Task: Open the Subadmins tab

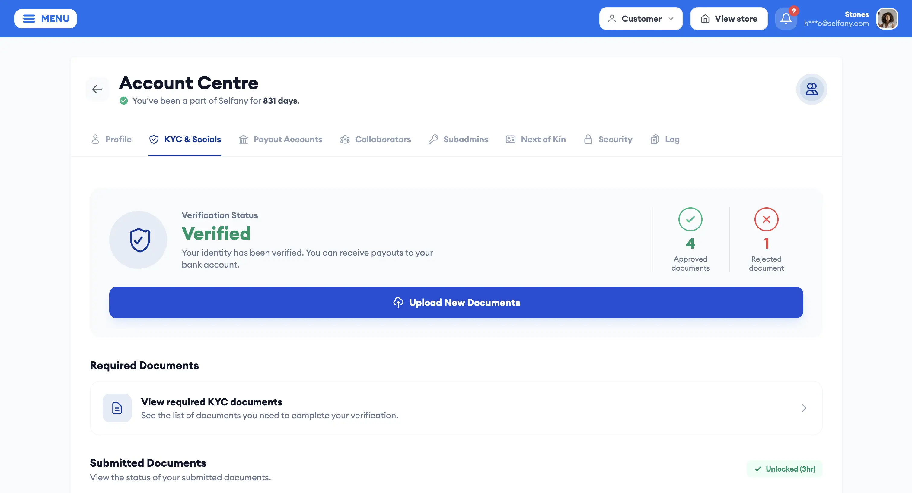Action: tap(458, 139)
